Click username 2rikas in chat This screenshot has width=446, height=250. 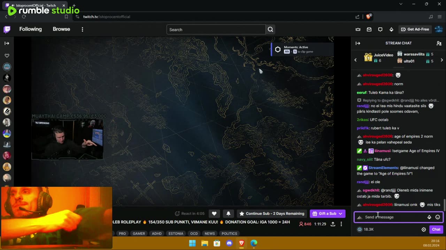tap(362, 120)
